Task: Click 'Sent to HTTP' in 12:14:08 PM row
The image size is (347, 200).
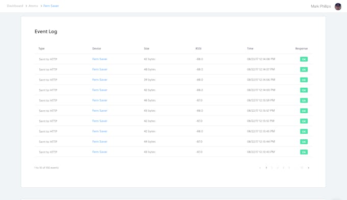Action: click(48, 59)
